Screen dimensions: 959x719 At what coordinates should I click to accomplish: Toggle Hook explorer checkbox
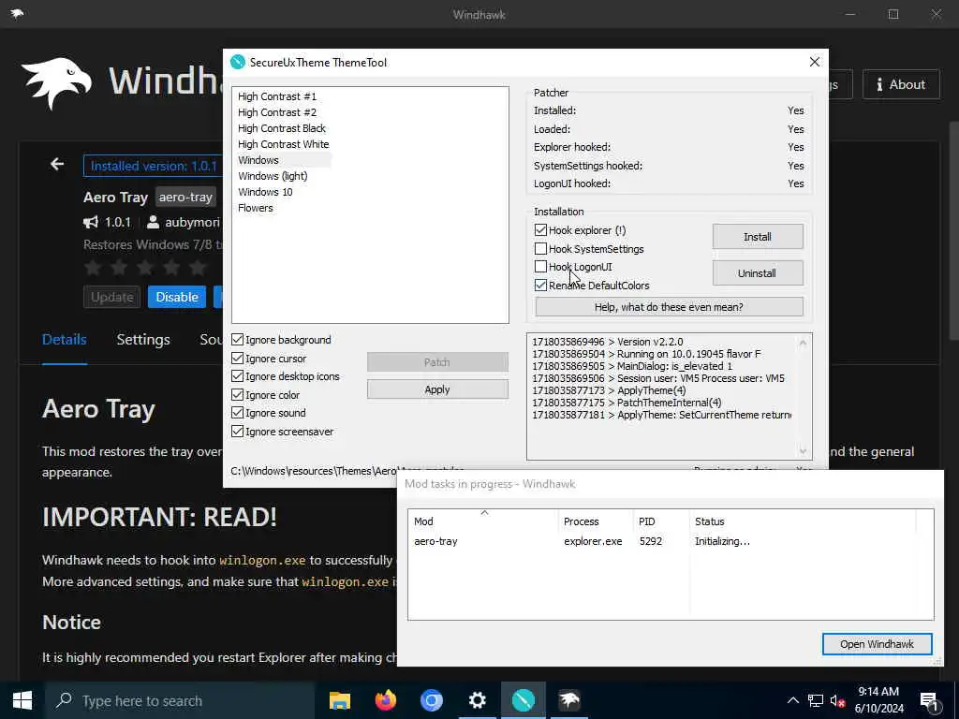click(x=540, y=230)
